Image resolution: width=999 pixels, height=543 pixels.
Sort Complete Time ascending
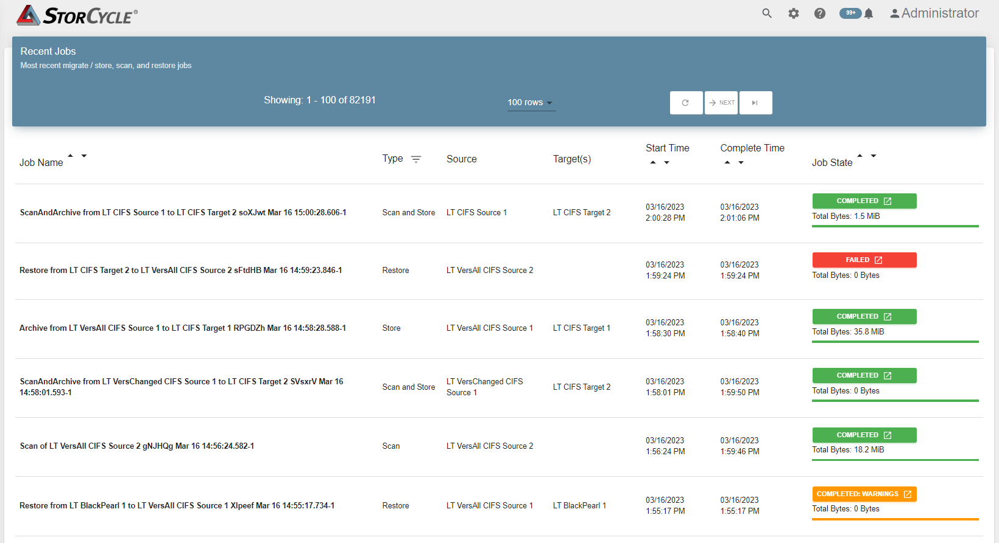pos(727,162)
